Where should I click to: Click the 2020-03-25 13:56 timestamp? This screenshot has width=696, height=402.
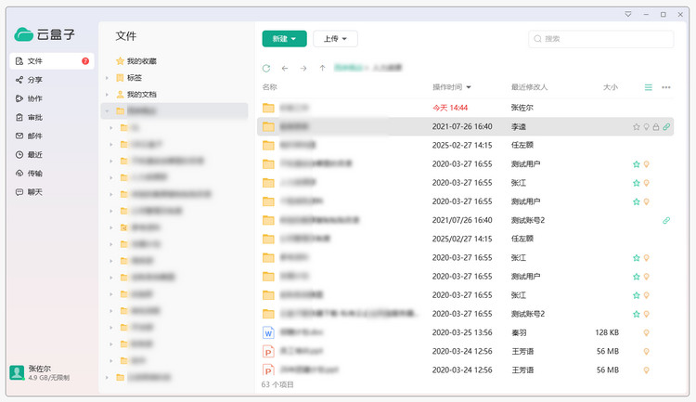[462, 332]
